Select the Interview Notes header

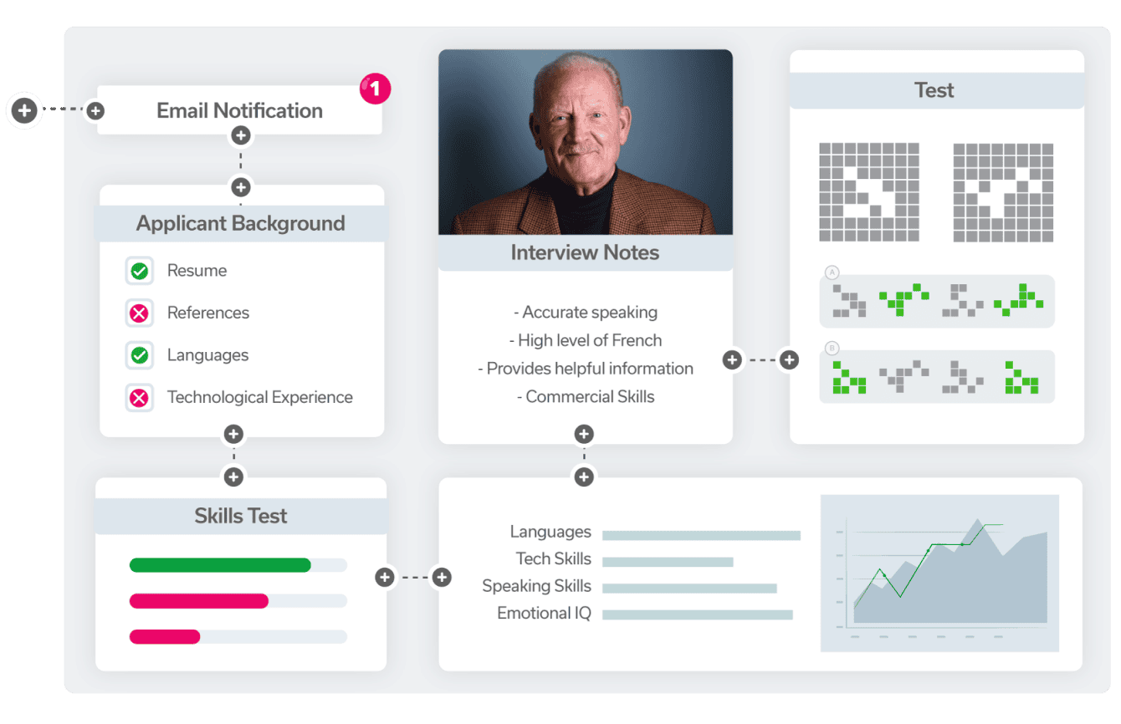[x=585, y=252]
